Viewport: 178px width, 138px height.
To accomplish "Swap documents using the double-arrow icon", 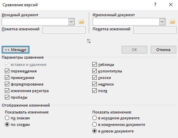I will pyautogui.click(x=89, y=41).
